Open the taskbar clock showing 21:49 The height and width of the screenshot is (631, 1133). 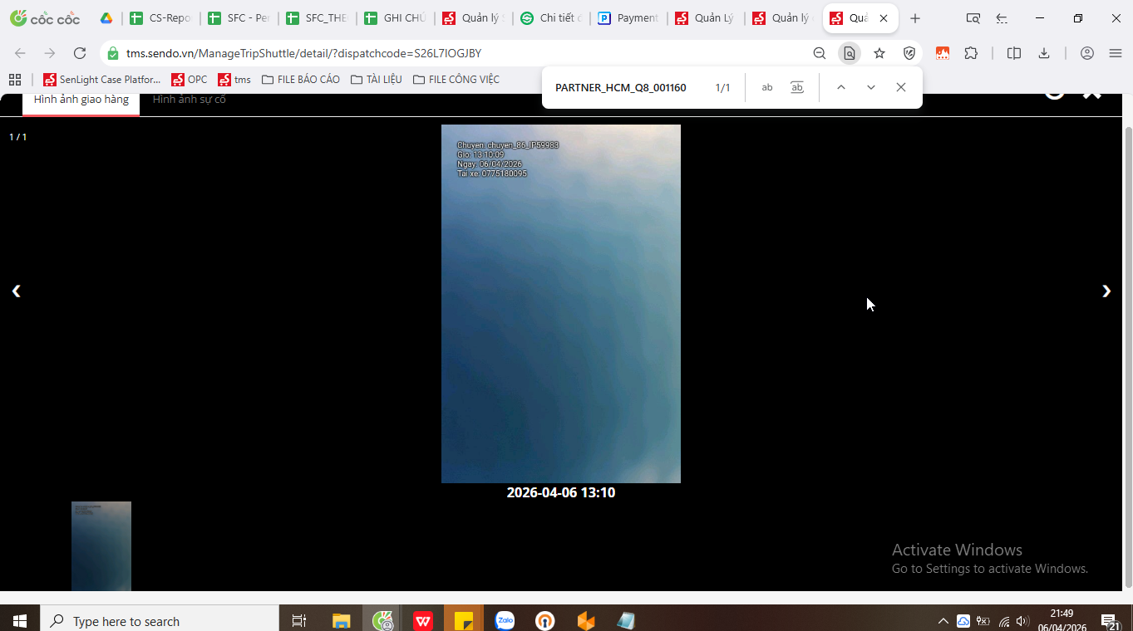[x=1062, y=620]
